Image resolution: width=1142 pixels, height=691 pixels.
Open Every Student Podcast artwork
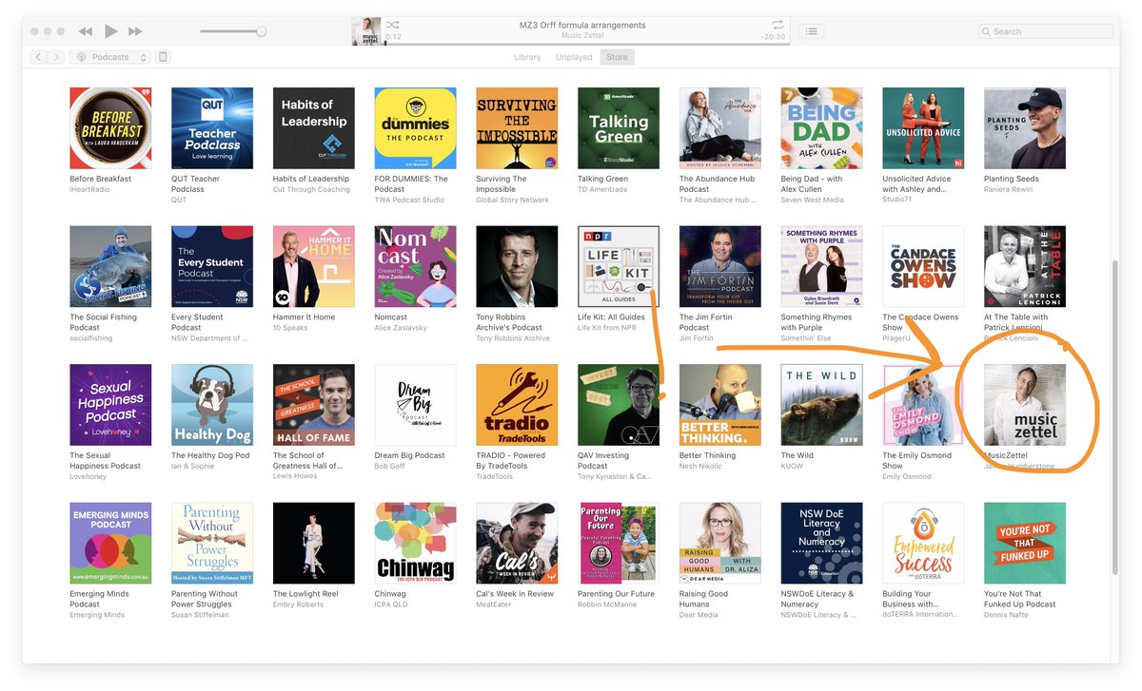click(x=212, y=267)
